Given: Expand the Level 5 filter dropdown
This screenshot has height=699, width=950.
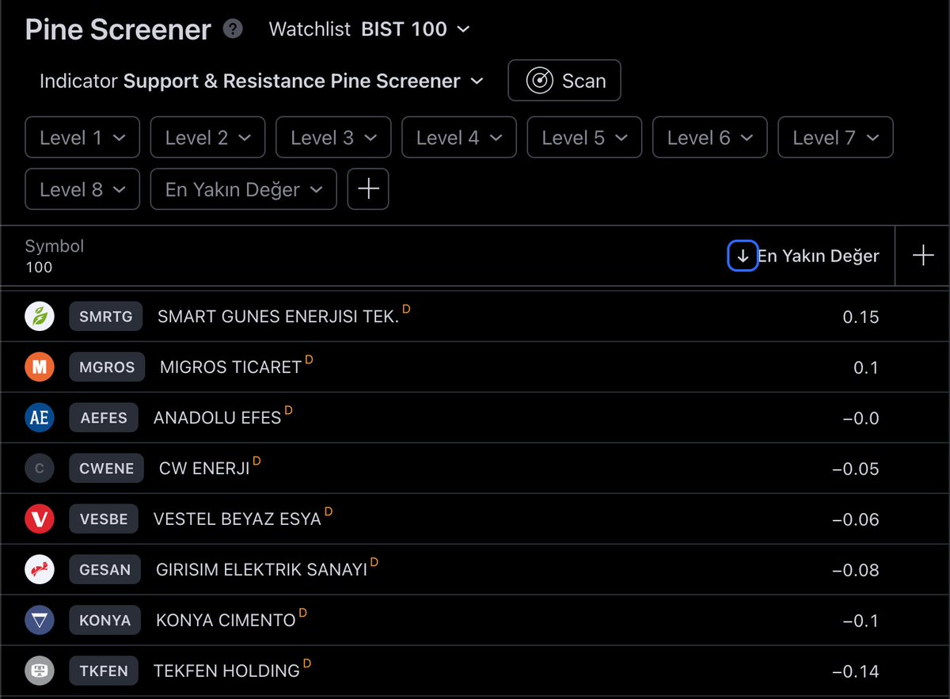Looking at the screenshot, I should 584,137.
